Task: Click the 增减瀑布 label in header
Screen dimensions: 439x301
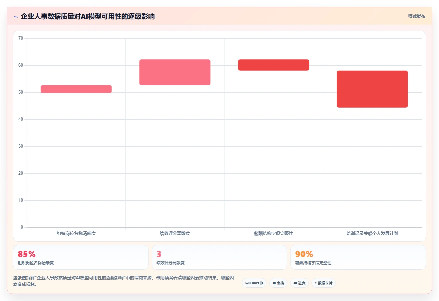Action: click(417, 16)
